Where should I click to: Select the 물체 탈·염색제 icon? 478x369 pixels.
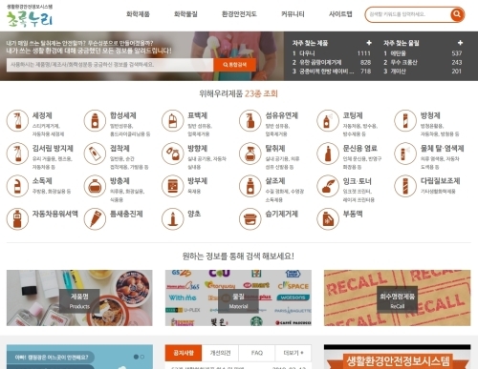405,154
